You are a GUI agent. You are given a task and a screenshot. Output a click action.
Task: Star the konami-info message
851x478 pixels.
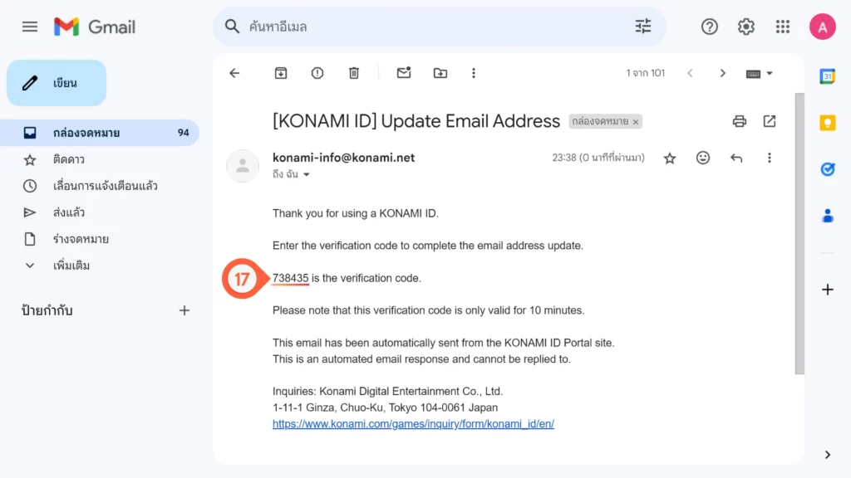[670, 158]
